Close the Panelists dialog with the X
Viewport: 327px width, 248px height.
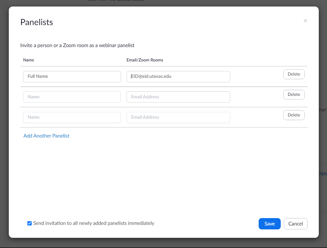tap(305, 21)
